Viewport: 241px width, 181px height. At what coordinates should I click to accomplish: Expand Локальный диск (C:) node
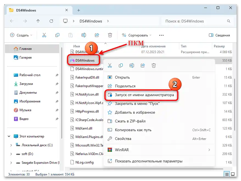[x=11, y=145]
